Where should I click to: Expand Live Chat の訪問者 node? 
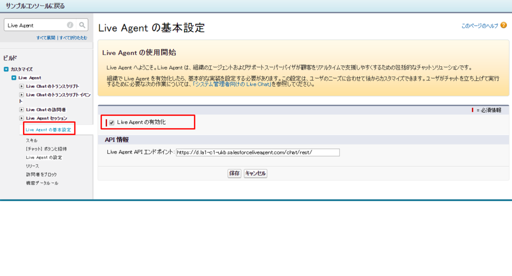pyautogui.click(x=21, y=109)
